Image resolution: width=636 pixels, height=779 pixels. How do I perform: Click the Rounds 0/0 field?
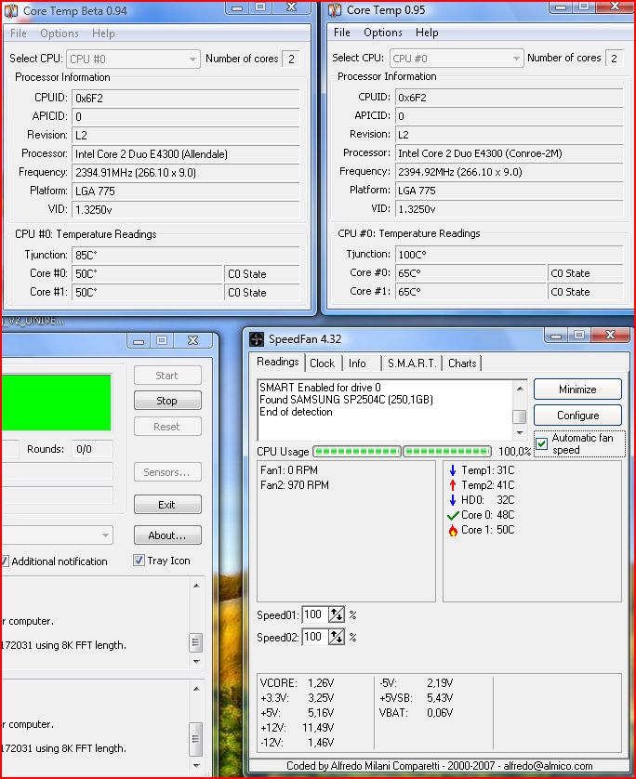click(92, 449)
